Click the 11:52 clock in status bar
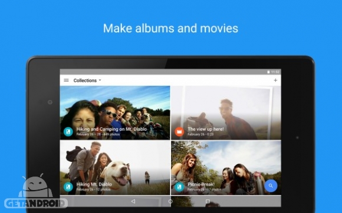The image size is (342, 213). coord(275,72)
